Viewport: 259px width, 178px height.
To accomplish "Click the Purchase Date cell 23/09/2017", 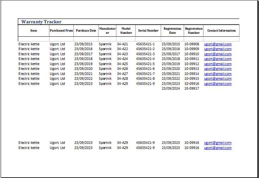I will click(x=83, y=54).
